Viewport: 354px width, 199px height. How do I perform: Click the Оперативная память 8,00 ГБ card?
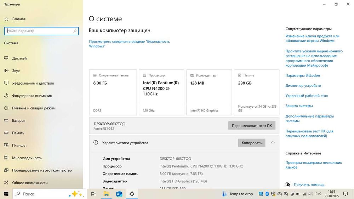113,92
